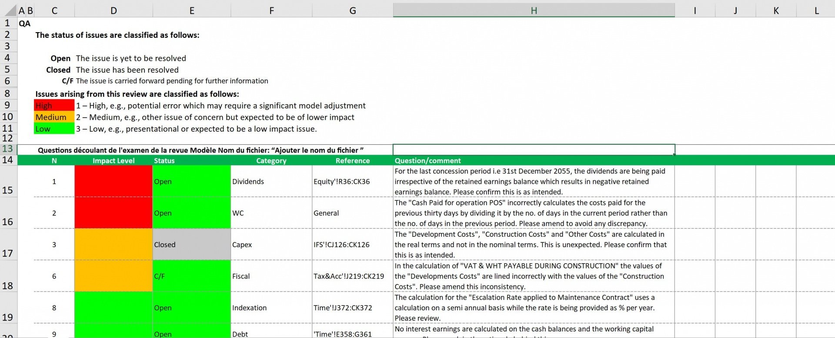Click the 'Reference' table header
Viewport: 835px width, 338px height.
point(353,160)
